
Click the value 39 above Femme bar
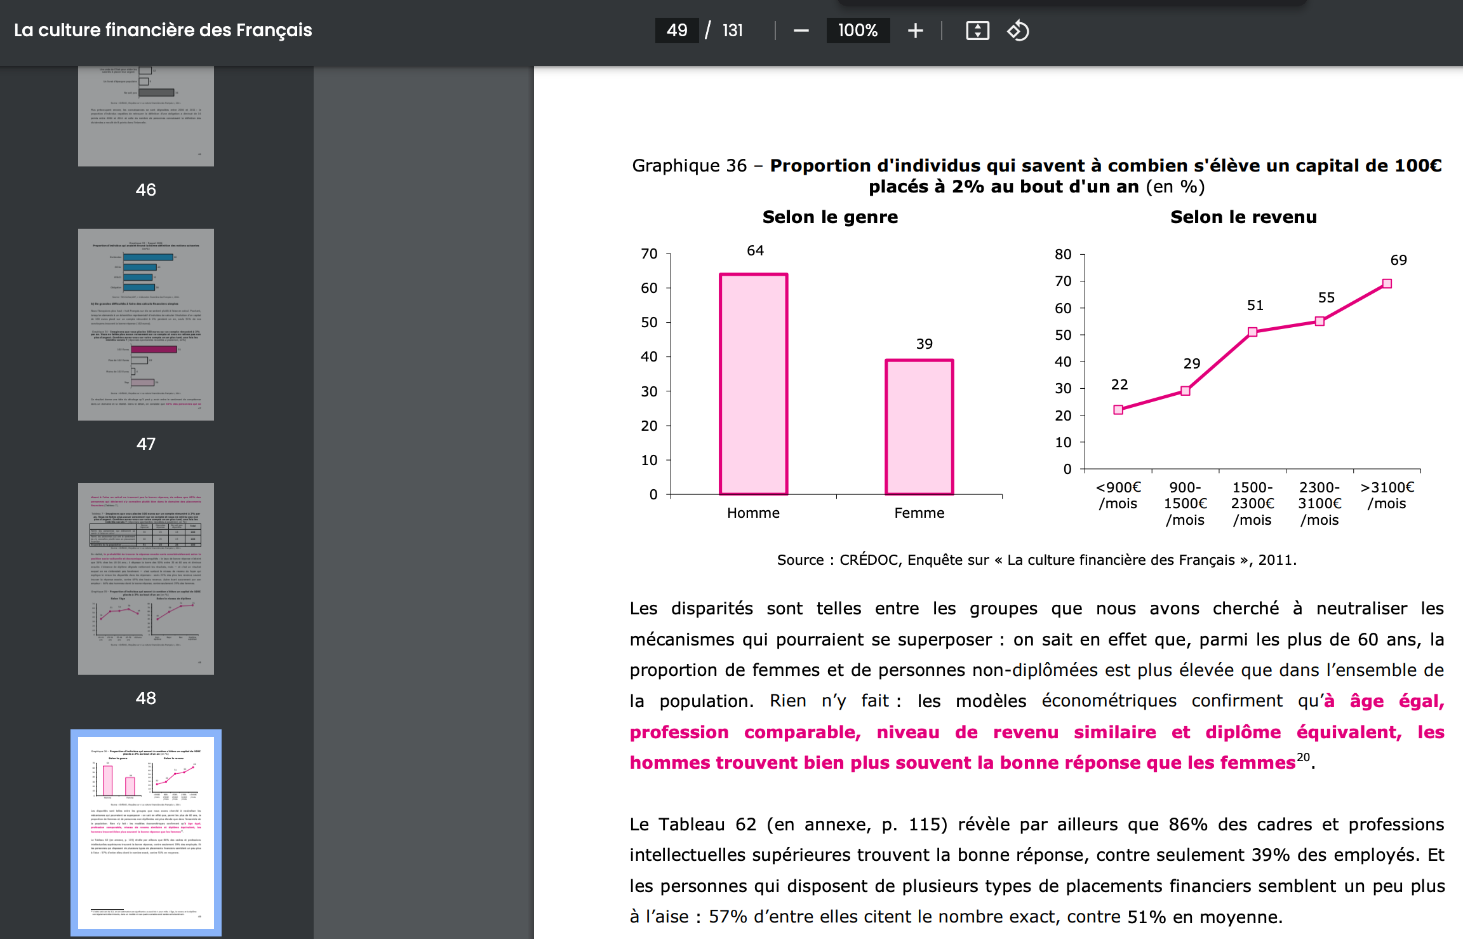click(925, 344)
